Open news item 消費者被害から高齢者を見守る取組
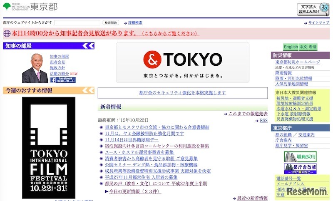The width and height of the screenshot is (333, 201). tap(151, 159)
